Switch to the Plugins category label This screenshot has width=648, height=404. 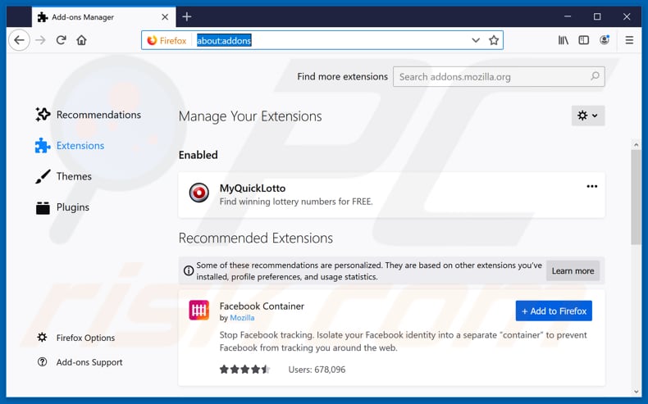tap(73, 207)
